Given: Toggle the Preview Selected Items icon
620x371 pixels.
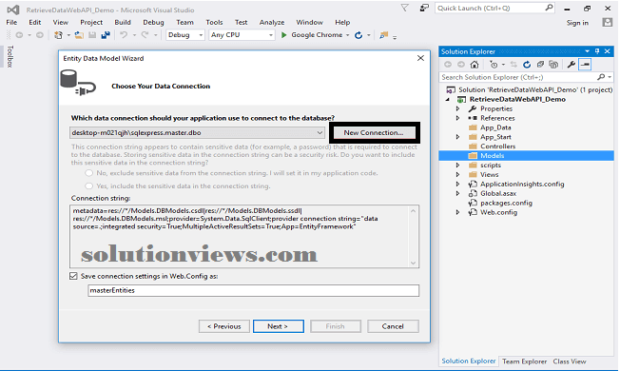Looking at the screenshot, I should (585, 65).
